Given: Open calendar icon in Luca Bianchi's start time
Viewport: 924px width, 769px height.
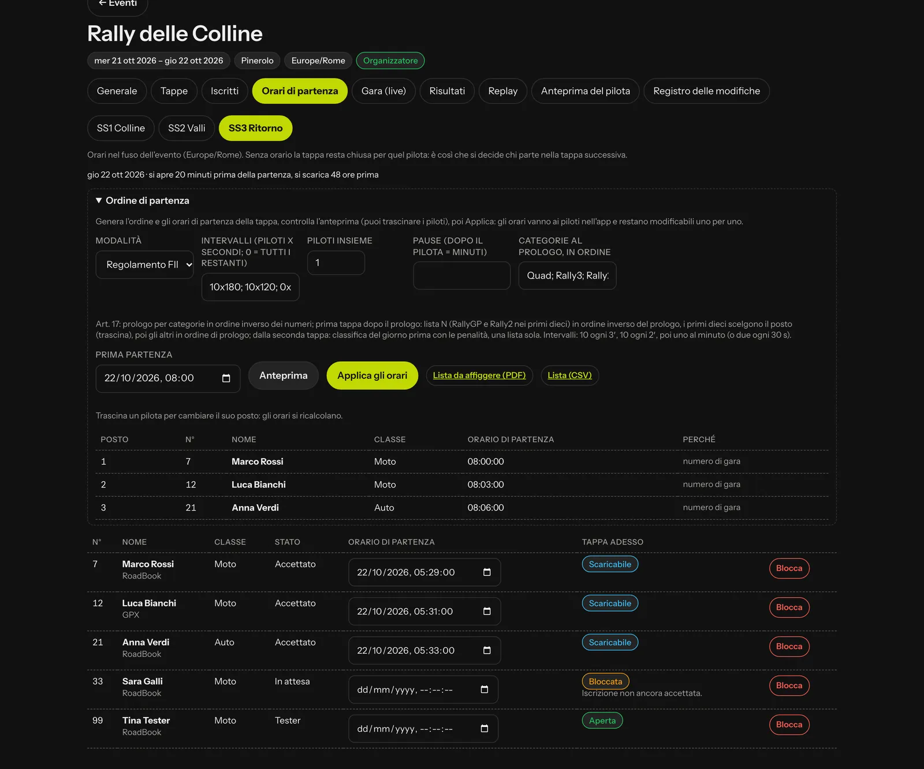Looking at the screenshot, I should coord(487,612).
